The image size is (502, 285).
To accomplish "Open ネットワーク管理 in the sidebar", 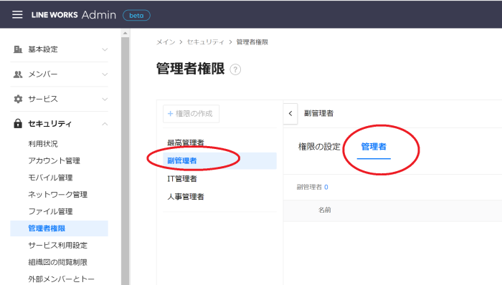I will pos(57,195).
